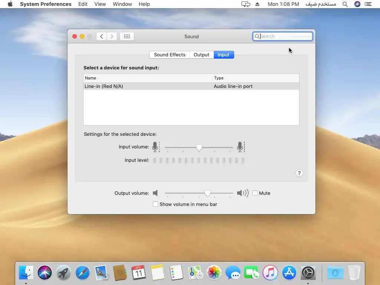Switch to the Sound Effects tab

coord(170,55)
